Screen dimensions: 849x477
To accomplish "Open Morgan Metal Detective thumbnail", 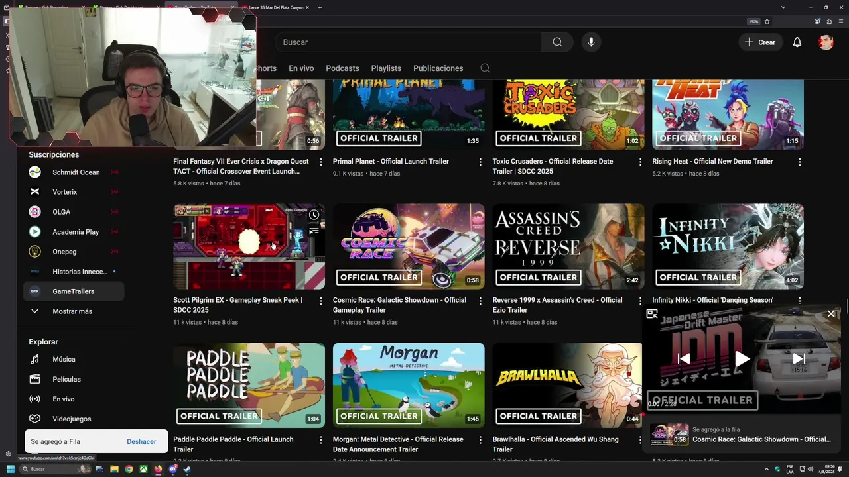I will [409, 385].
